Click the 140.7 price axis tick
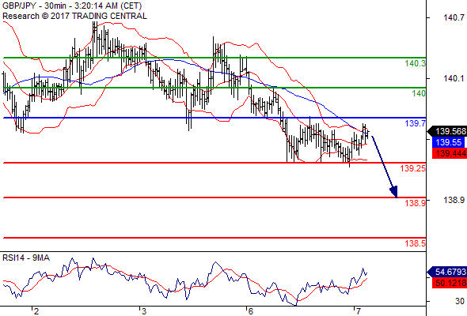Screen dimensions: 467x316 tap(454, 18)
